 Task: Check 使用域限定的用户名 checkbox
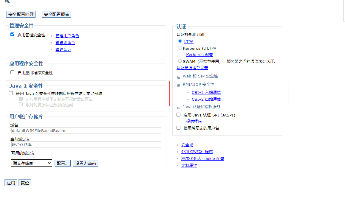[179, 128]
